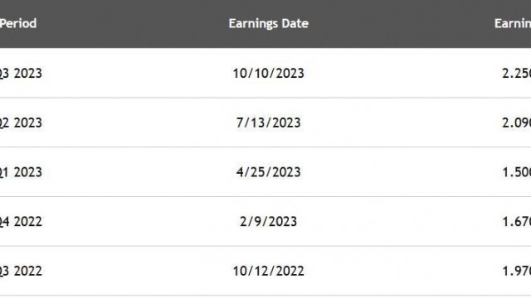
Task: Click the Earnings column header at right
Action: pos(513,24)
